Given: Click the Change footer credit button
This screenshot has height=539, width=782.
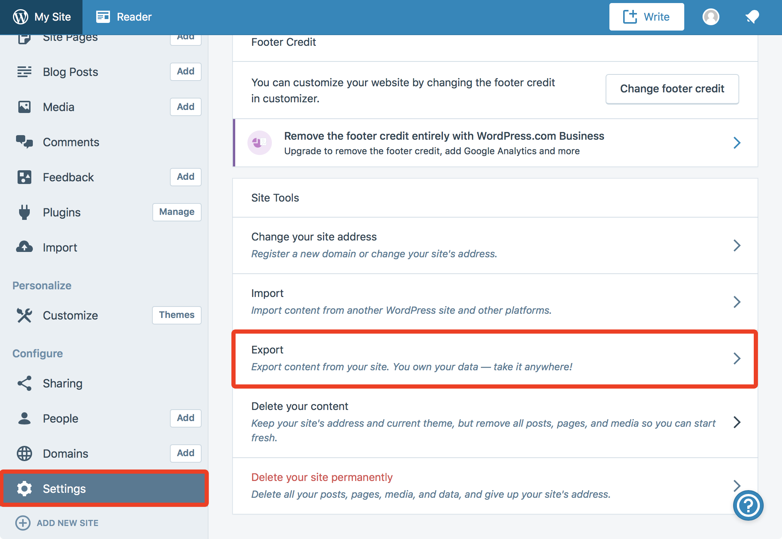Looking at the screenshot, I should (672, 89).
